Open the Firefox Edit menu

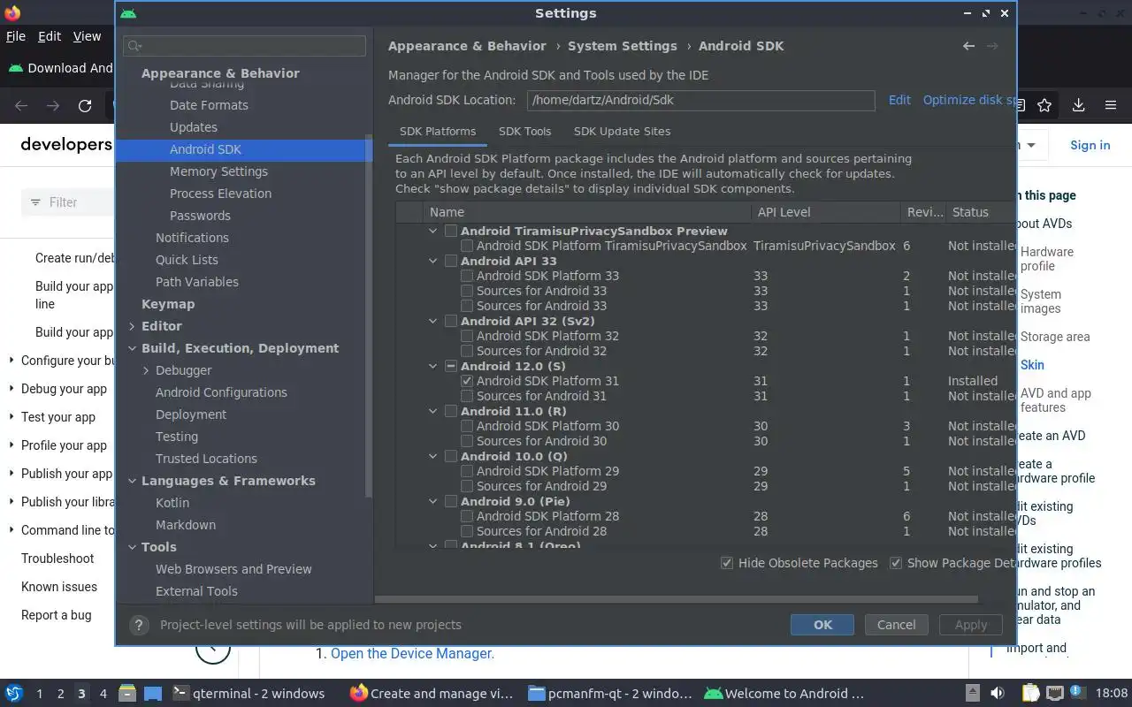click(50, 36)
